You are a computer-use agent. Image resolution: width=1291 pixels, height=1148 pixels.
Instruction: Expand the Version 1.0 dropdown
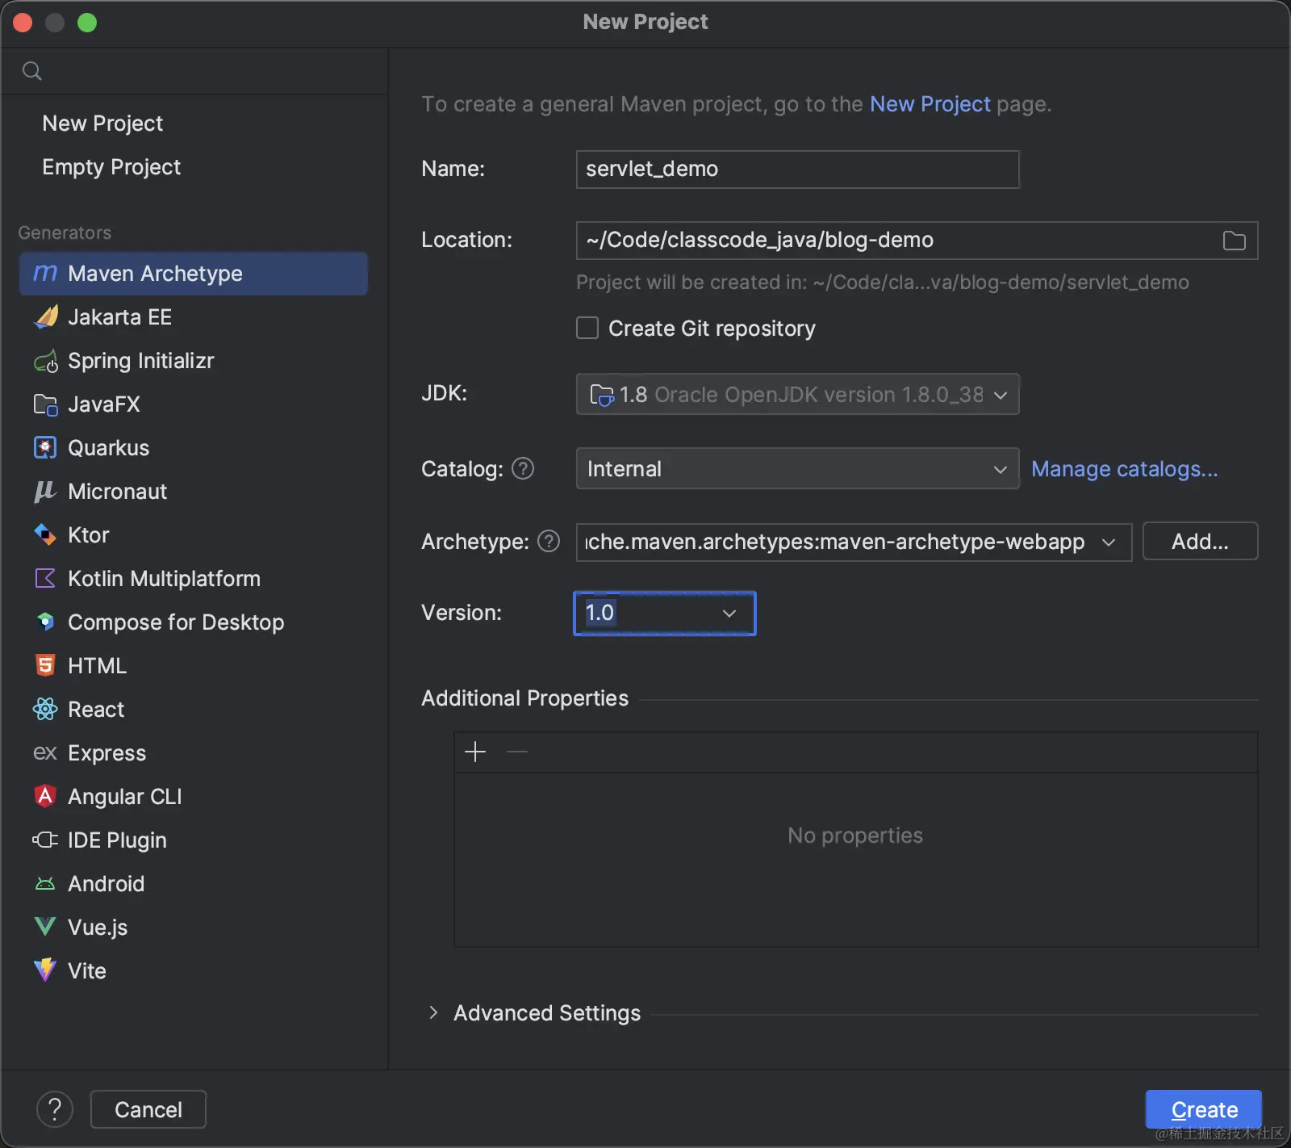click(729, 614)
